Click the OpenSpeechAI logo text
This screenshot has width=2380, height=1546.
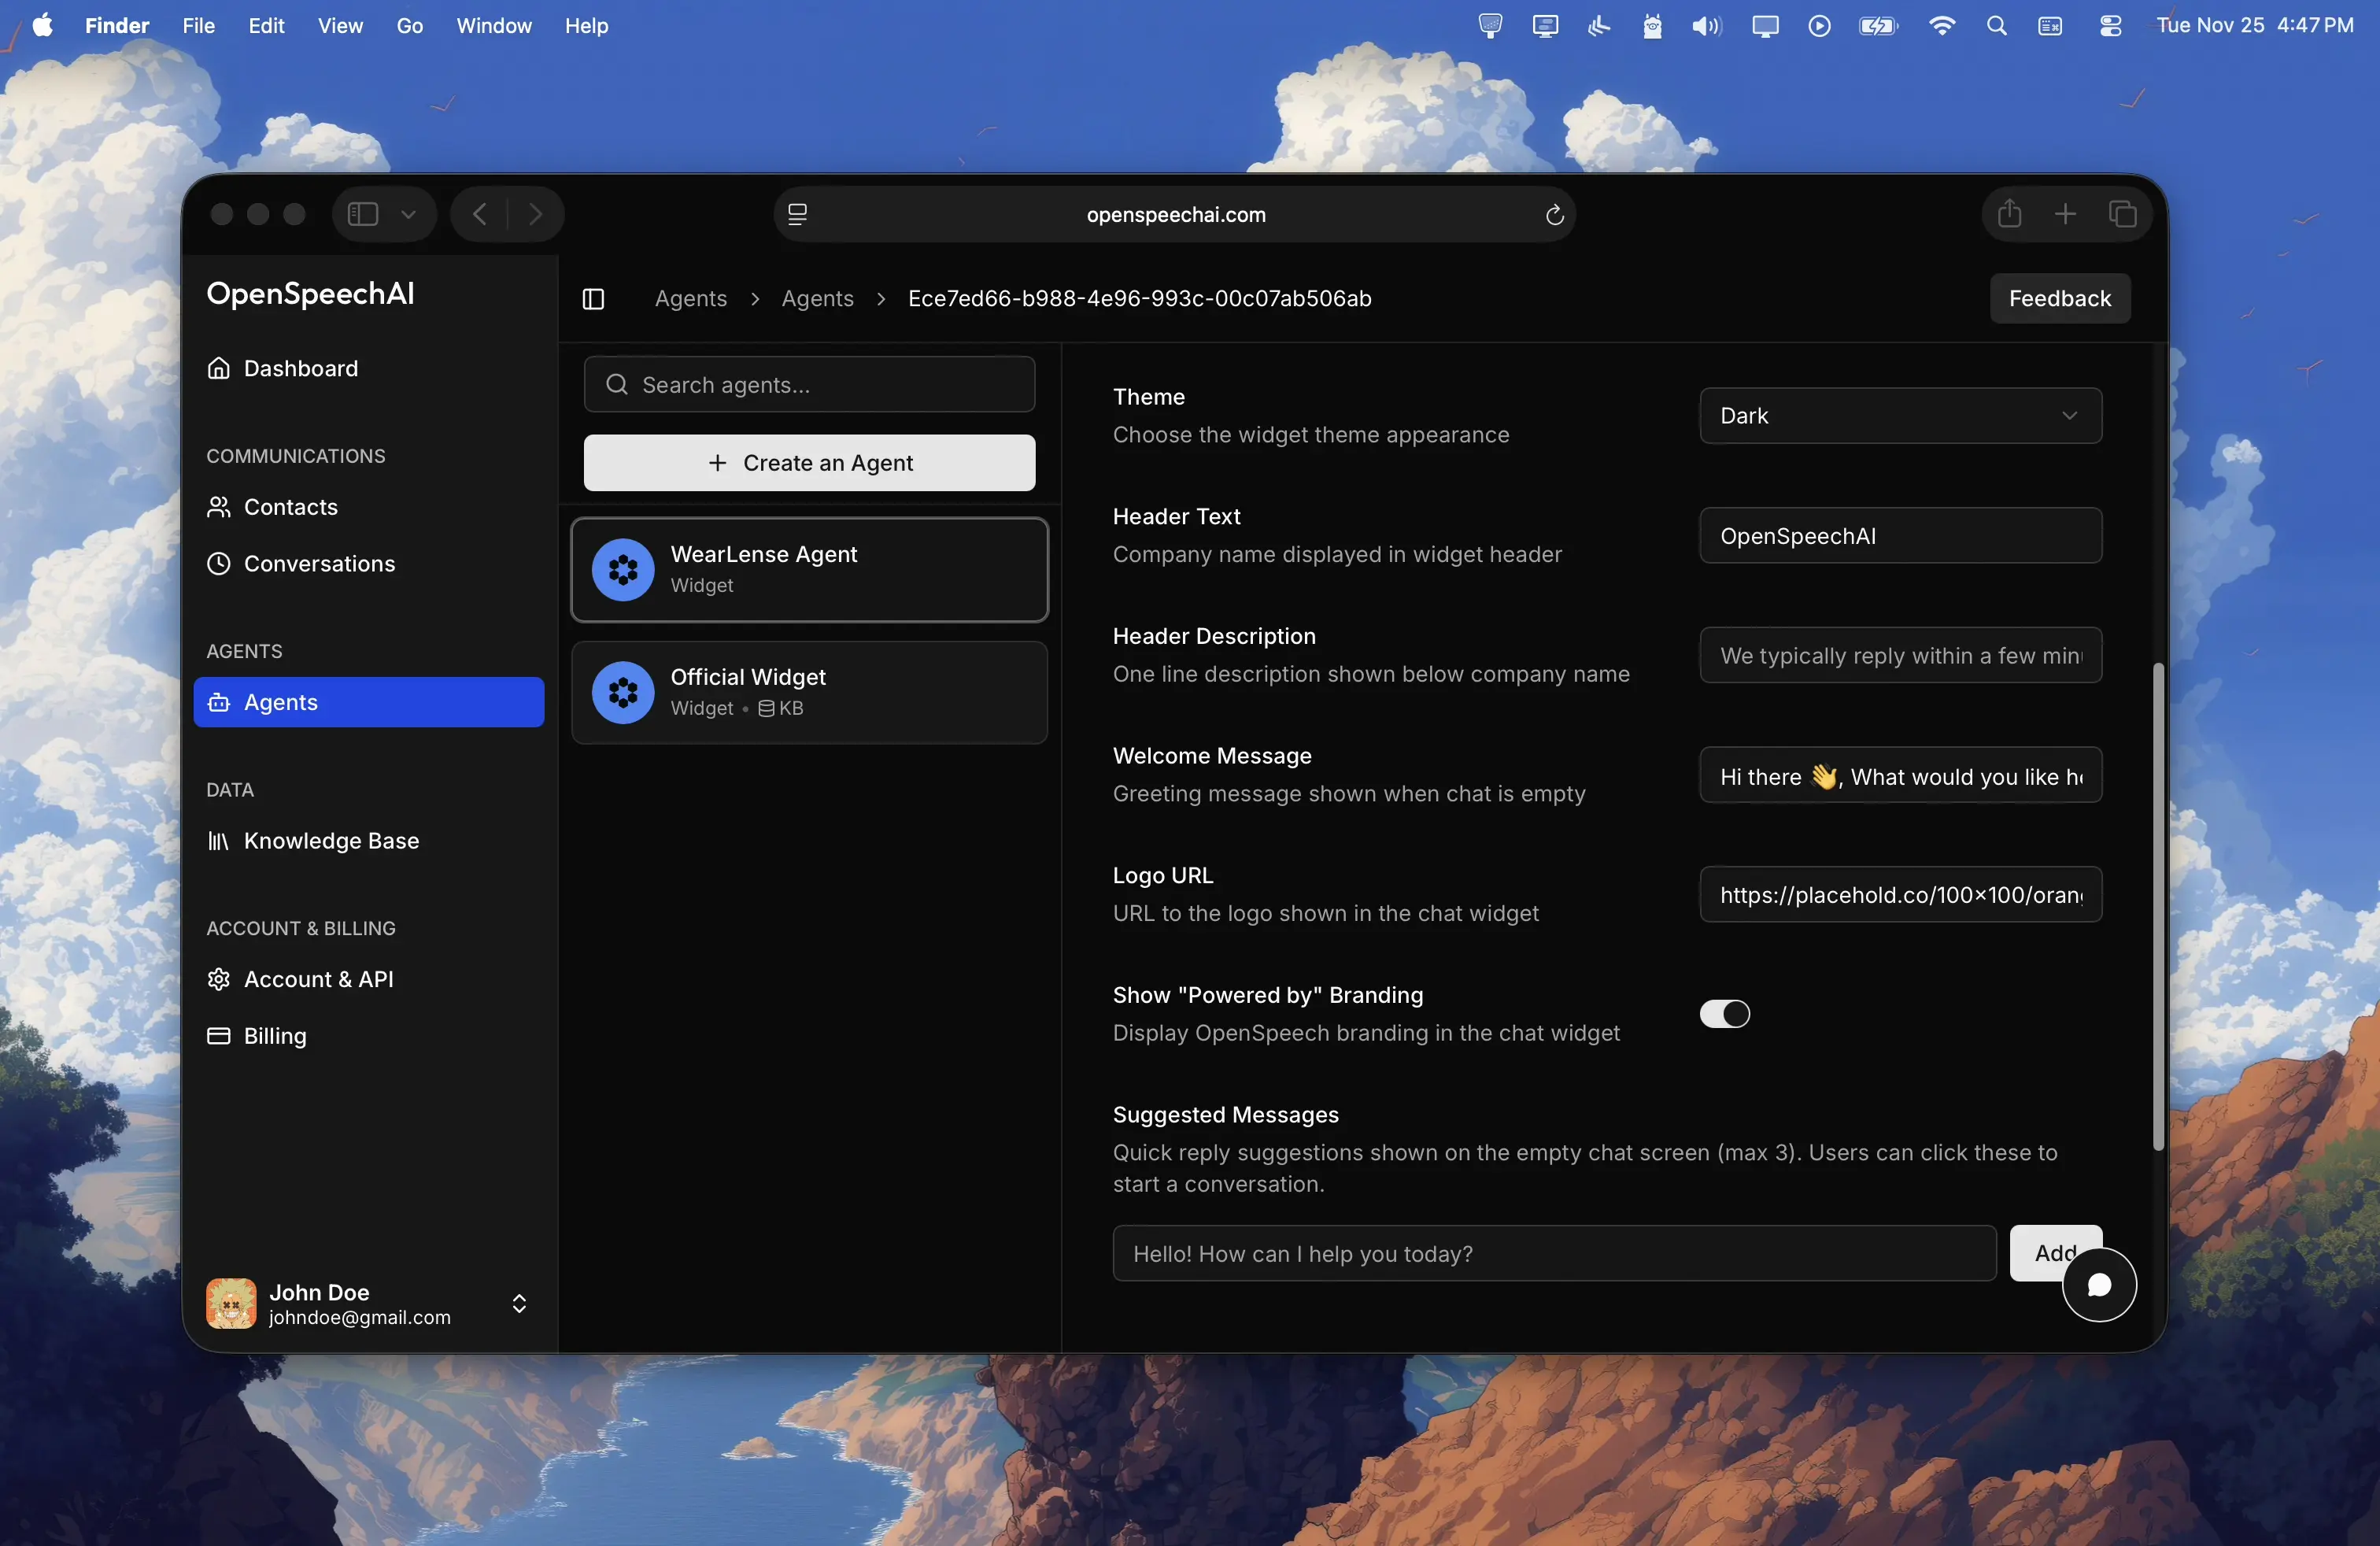point(310,293)
